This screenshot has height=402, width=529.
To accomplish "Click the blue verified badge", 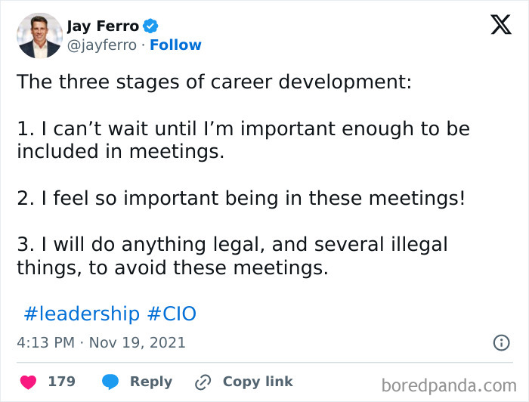I will pyautogui.click(x=151, y=26).
